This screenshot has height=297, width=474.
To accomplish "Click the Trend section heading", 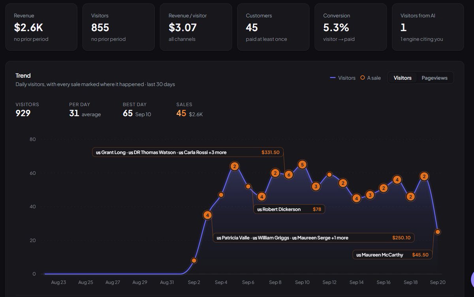I will (x=23, y=75).
